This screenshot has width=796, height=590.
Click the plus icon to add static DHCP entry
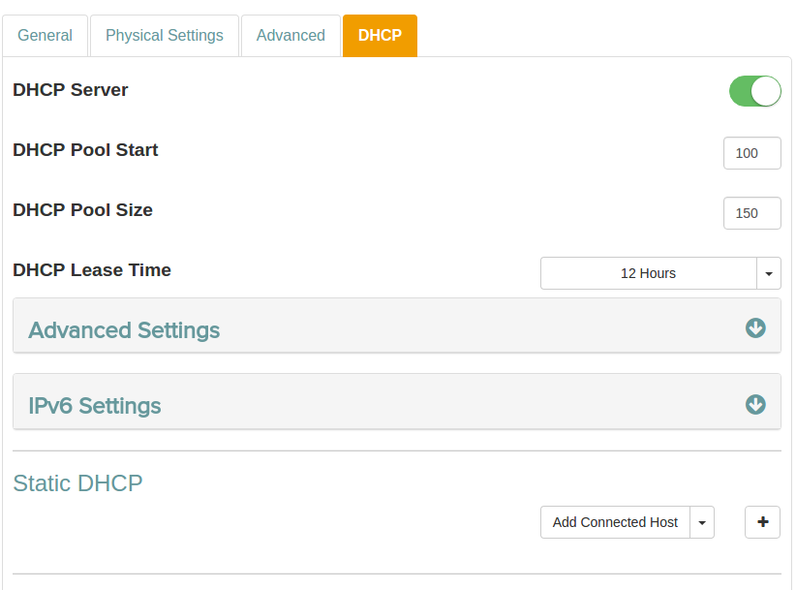pos(762,522)
